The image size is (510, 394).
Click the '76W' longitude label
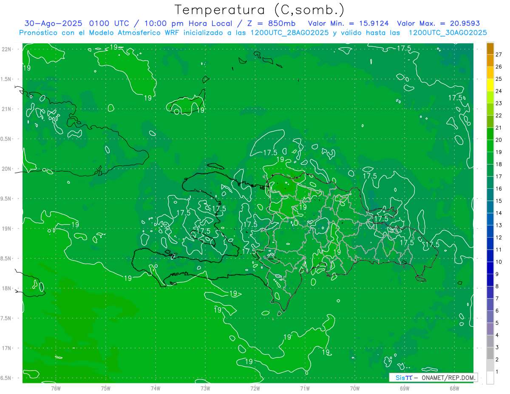tap(56, 388)
